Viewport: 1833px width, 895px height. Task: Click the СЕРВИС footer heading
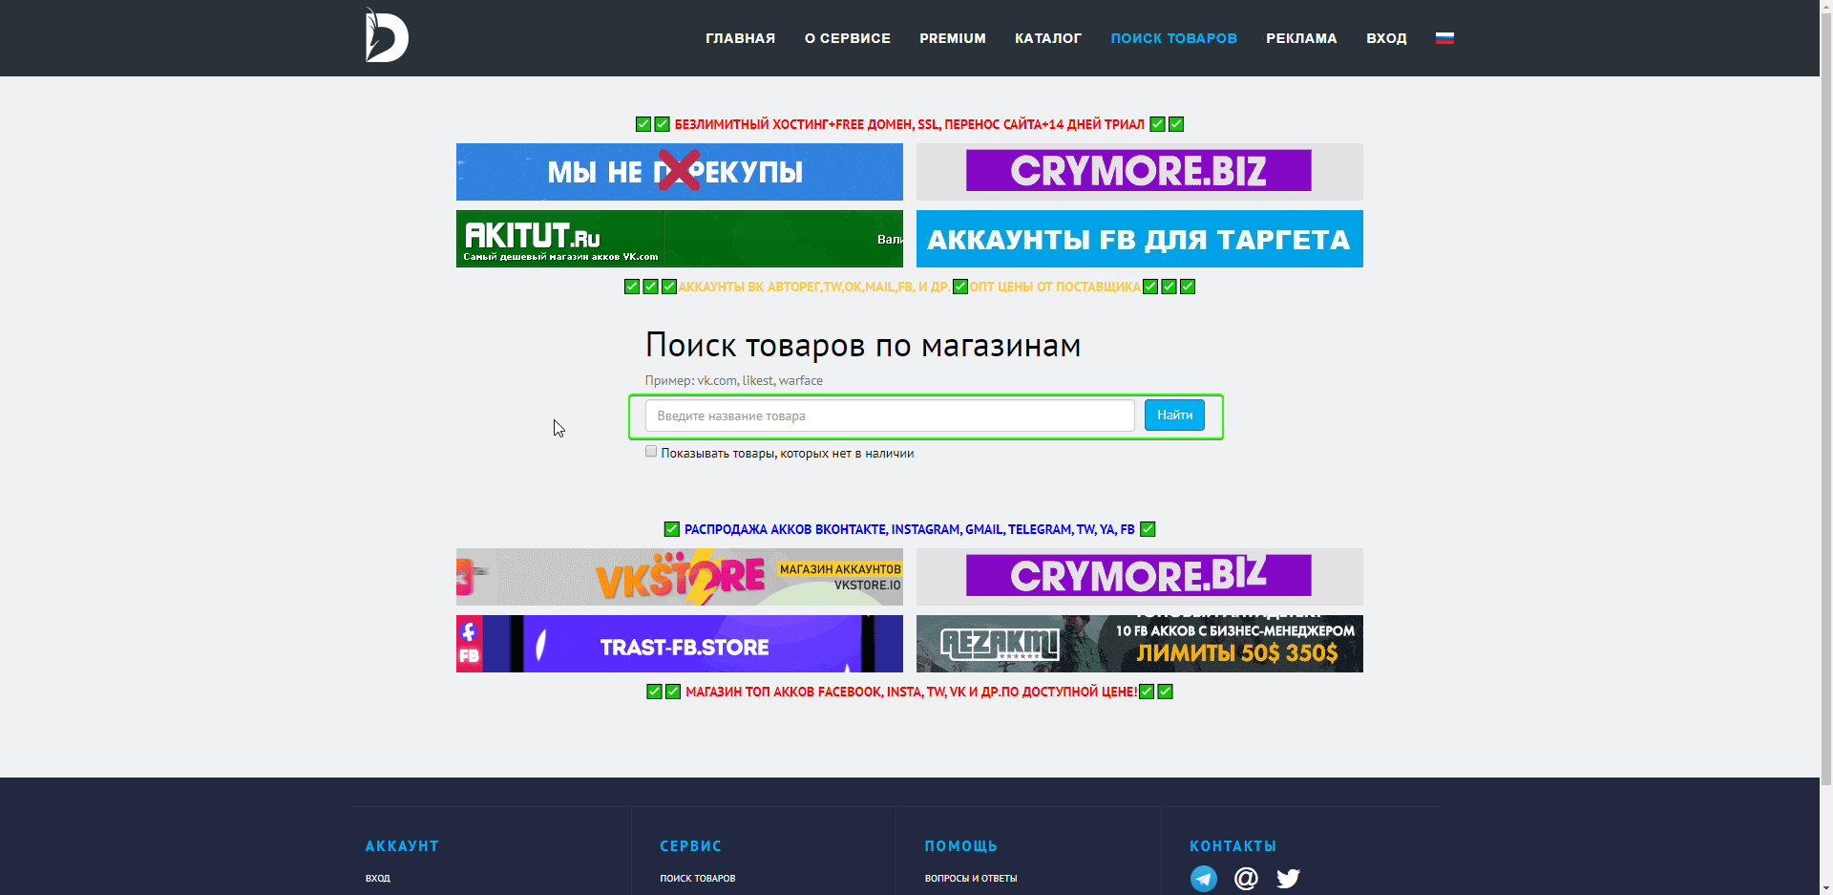tap(691, 846)
